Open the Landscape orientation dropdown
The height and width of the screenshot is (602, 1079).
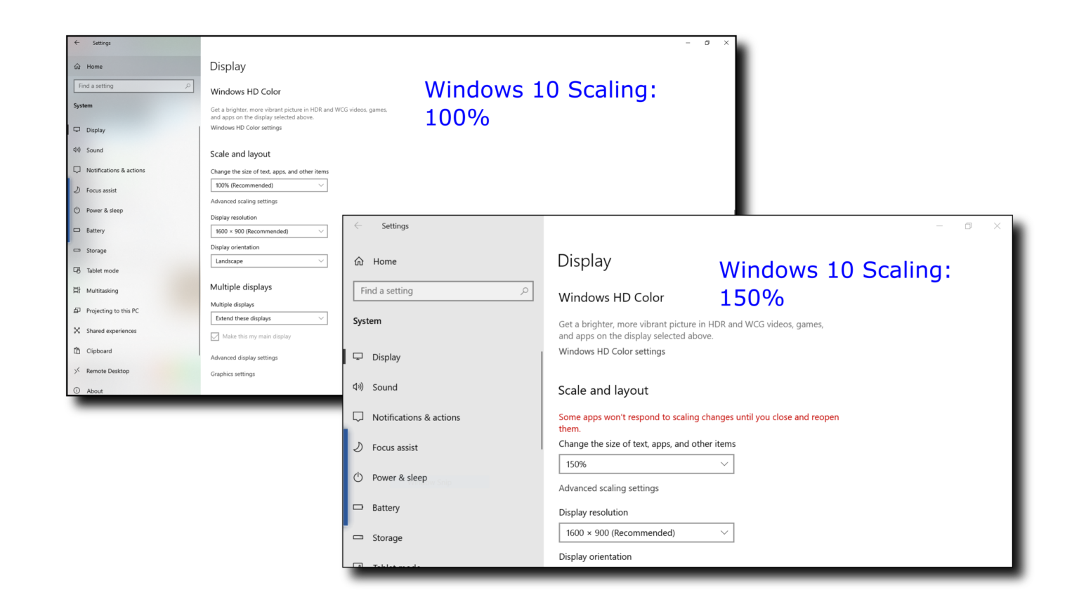point(268,261)
